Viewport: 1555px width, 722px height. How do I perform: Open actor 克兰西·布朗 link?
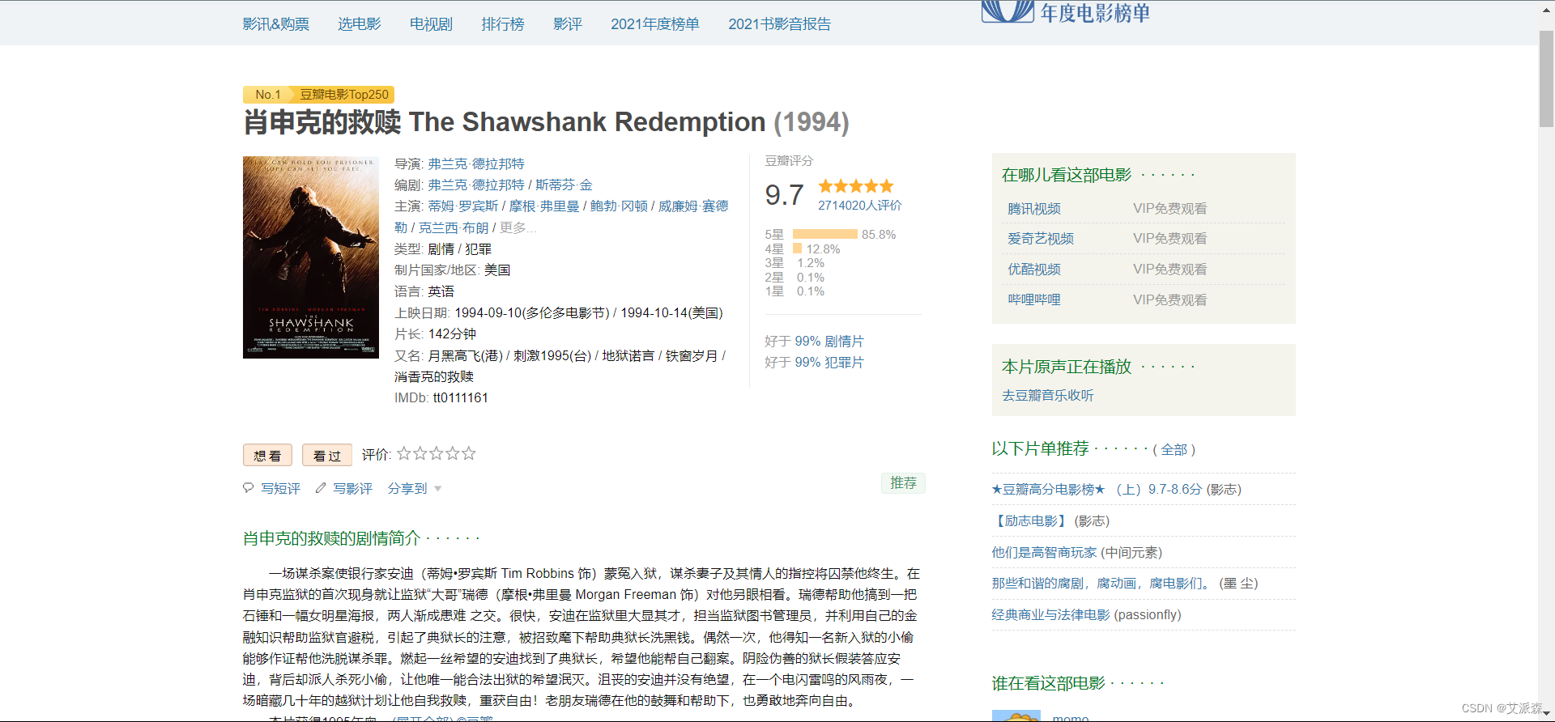tap(454, 227)
